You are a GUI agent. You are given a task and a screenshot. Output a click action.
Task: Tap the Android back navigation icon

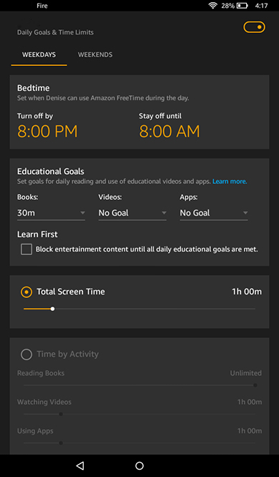click(80, 466)
